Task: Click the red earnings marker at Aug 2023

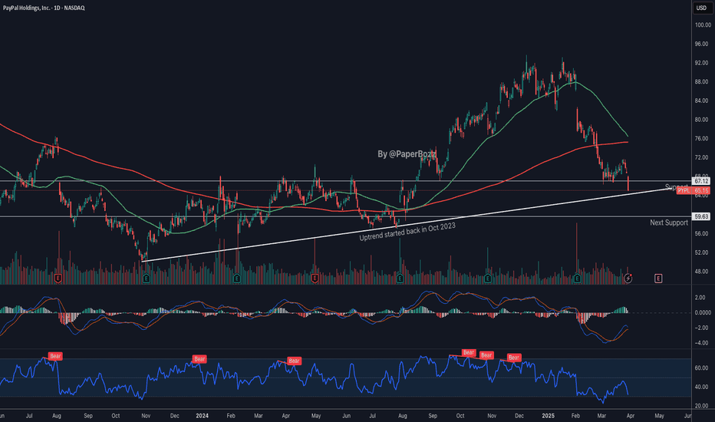Action: click(58, 279)
